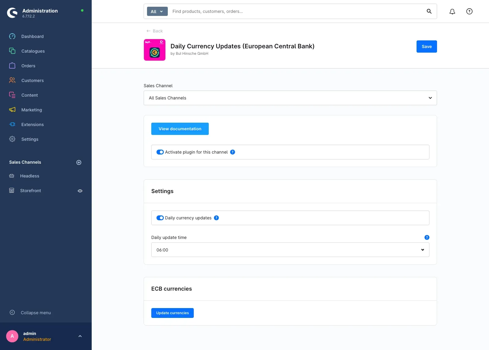The image size is (489, 350).
Task: Open the Daily update time dropdown
Action: (x=290, y=250)
